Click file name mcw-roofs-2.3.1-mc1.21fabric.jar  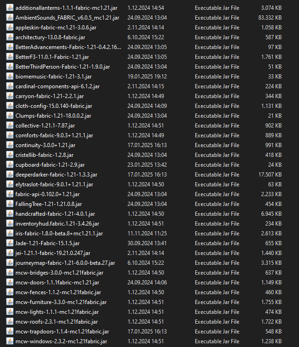pos(57,322)
